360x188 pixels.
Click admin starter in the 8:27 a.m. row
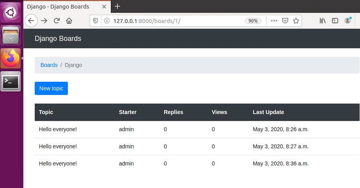pyautogui.click(x=126, y=147)
